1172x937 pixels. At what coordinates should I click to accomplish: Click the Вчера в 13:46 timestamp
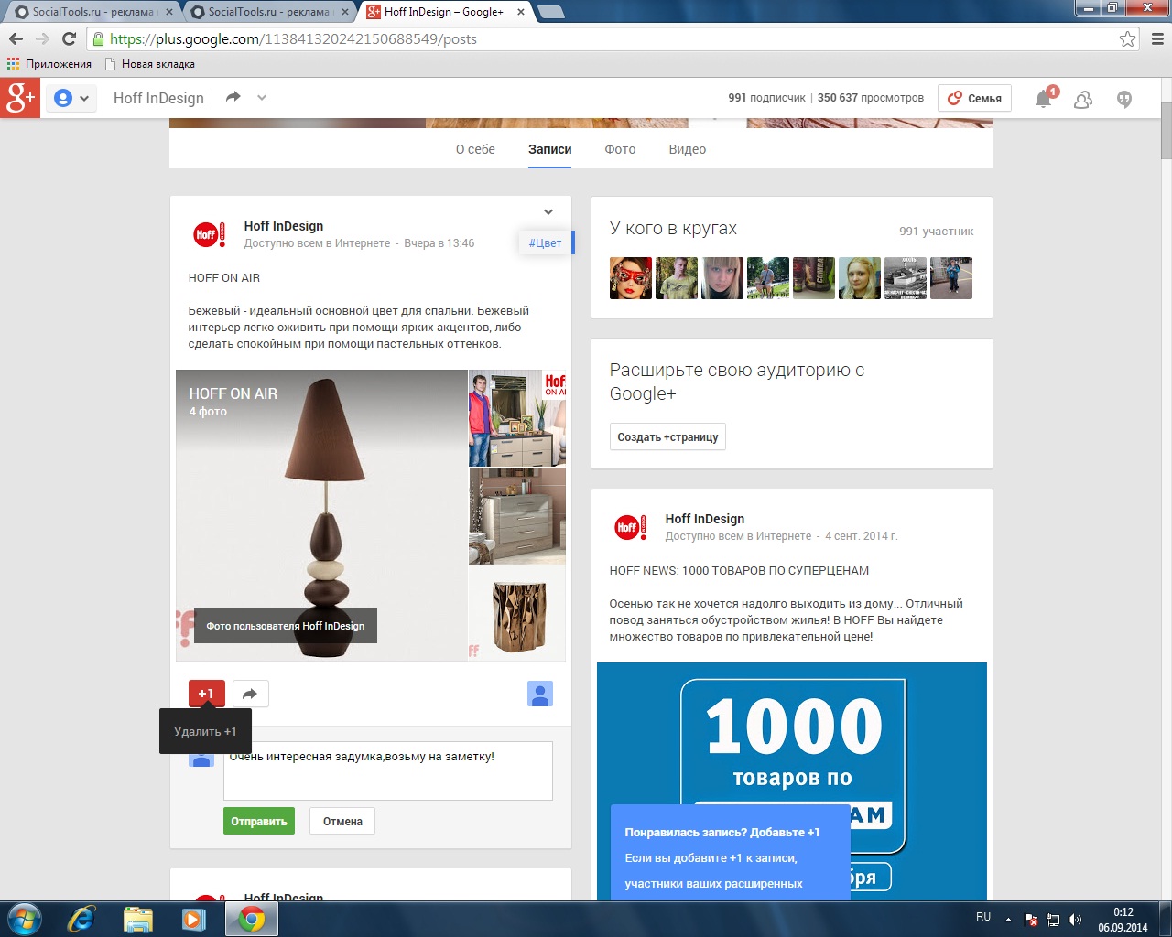[439, 243]
